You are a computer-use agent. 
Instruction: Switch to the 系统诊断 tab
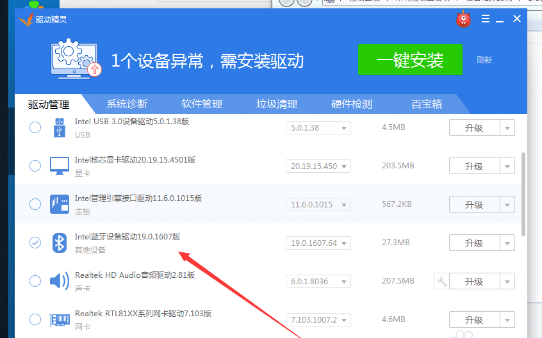pyautogui.click(x=127, y=104)
